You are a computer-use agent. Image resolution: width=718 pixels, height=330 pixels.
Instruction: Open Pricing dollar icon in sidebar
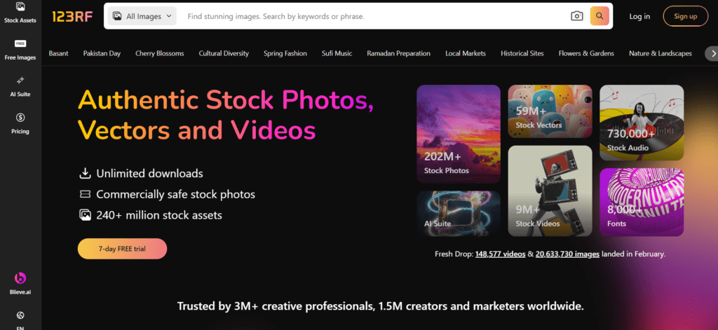coord(20,121)
